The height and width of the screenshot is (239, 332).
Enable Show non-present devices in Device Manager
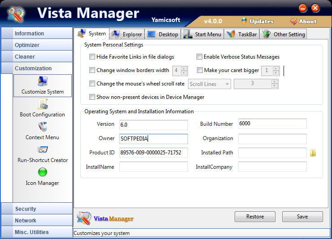[92, 97]
